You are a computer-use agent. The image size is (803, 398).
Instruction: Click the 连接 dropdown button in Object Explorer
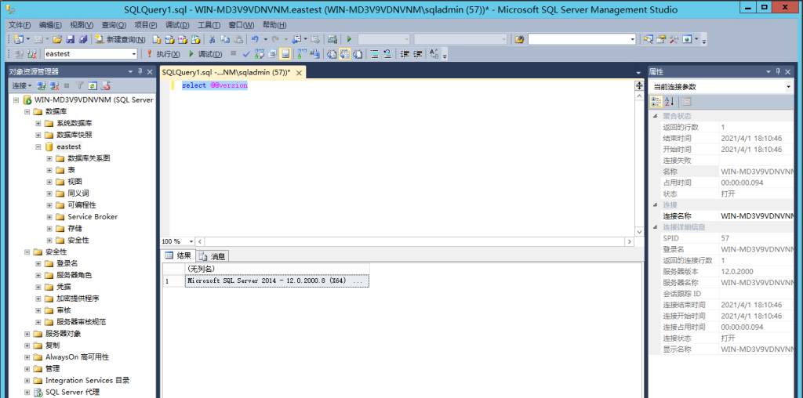(x=21, y=85)
